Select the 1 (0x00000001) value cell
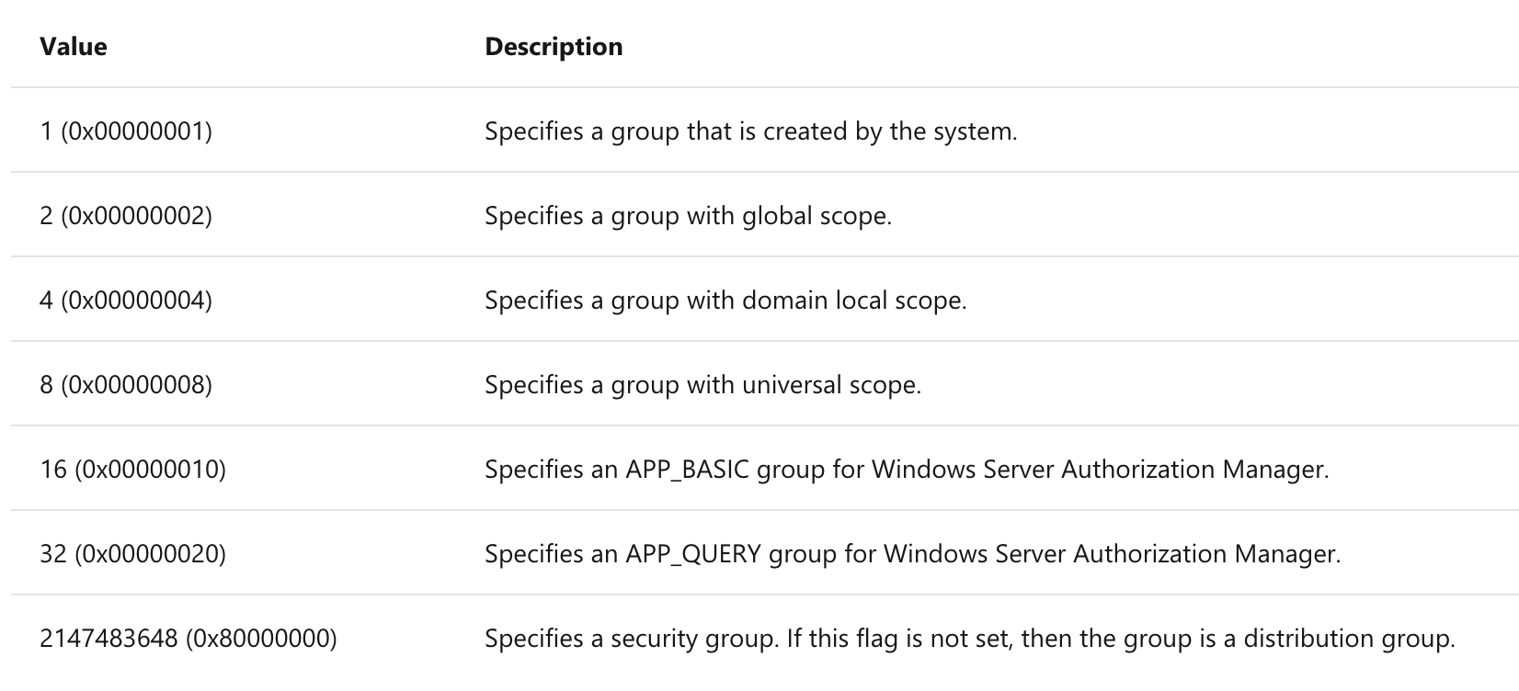 coord(126,131)
